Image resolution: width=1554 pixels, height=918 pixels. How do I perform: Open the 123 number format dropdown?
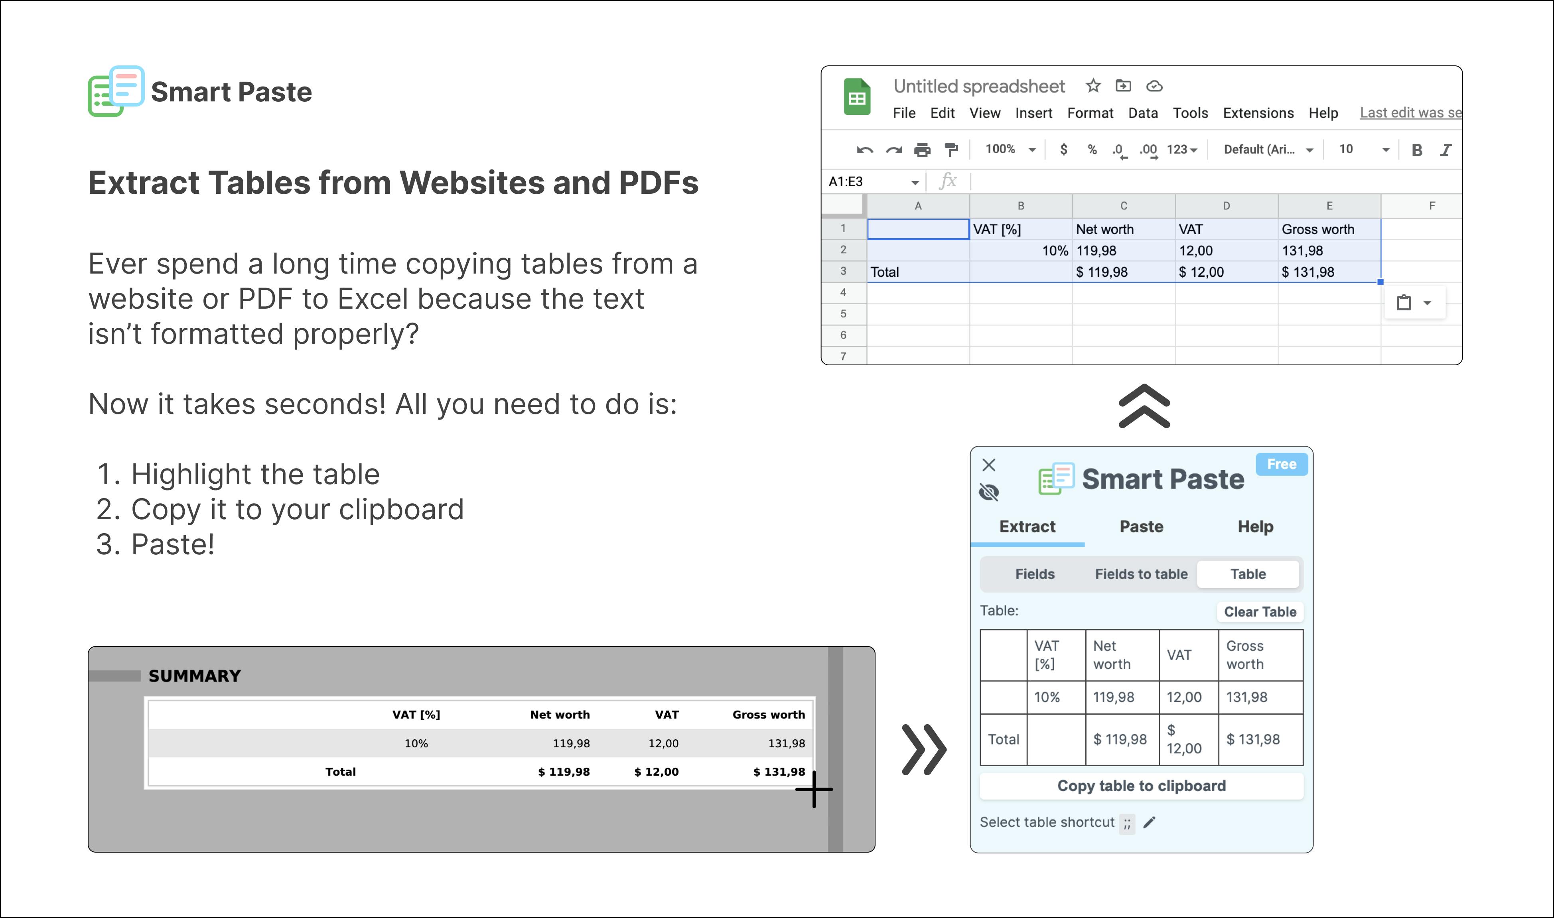pyautogui.click(x=1182, y=149)
